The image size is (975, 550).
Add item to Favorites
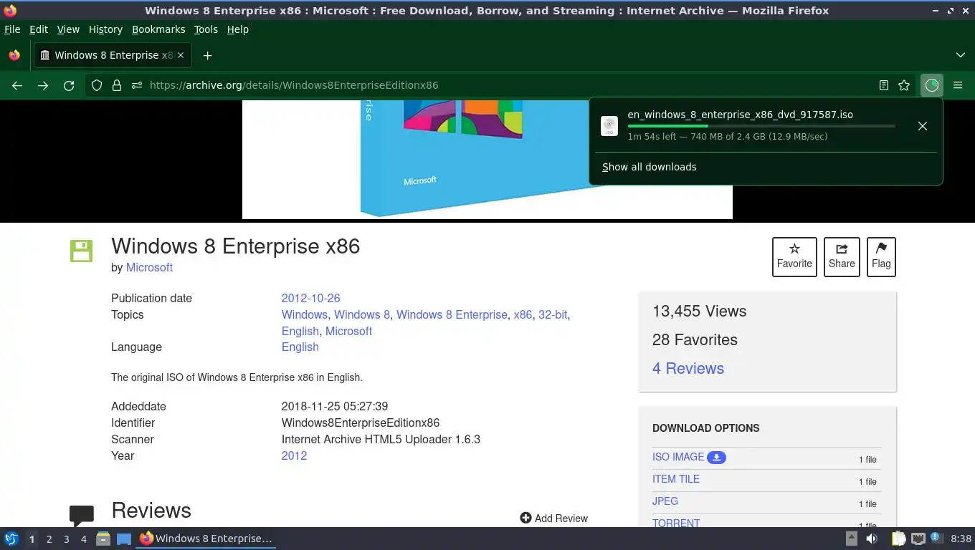pos(794,256)
